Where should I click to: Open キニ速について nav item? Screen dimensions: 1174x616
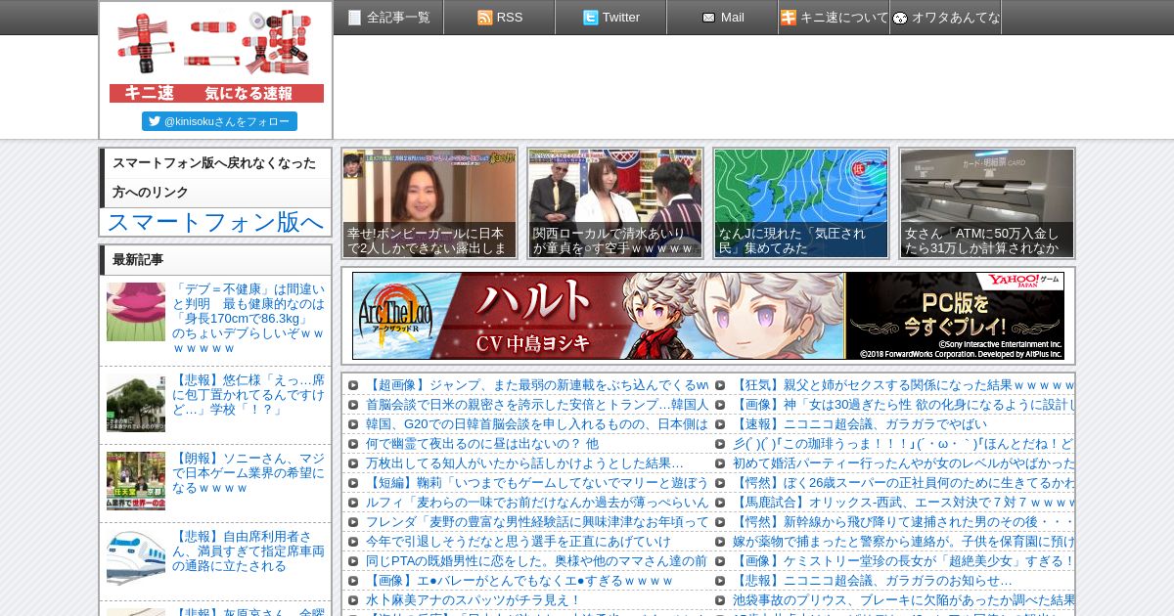(x=835, y=17)
